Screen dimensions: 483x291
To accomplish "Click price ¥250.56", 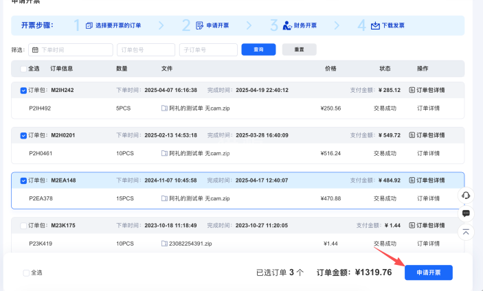I will (330, 108).
